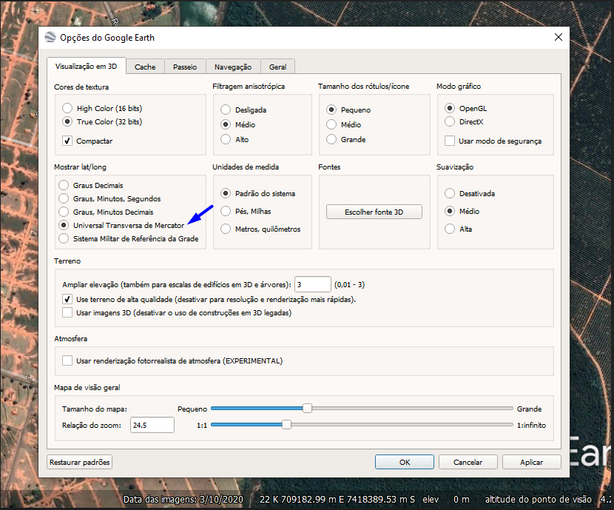The width and height of the screenshot is (614, 510).
Task: Select the Visualização em 3D tab
Action: coord(86,66)
